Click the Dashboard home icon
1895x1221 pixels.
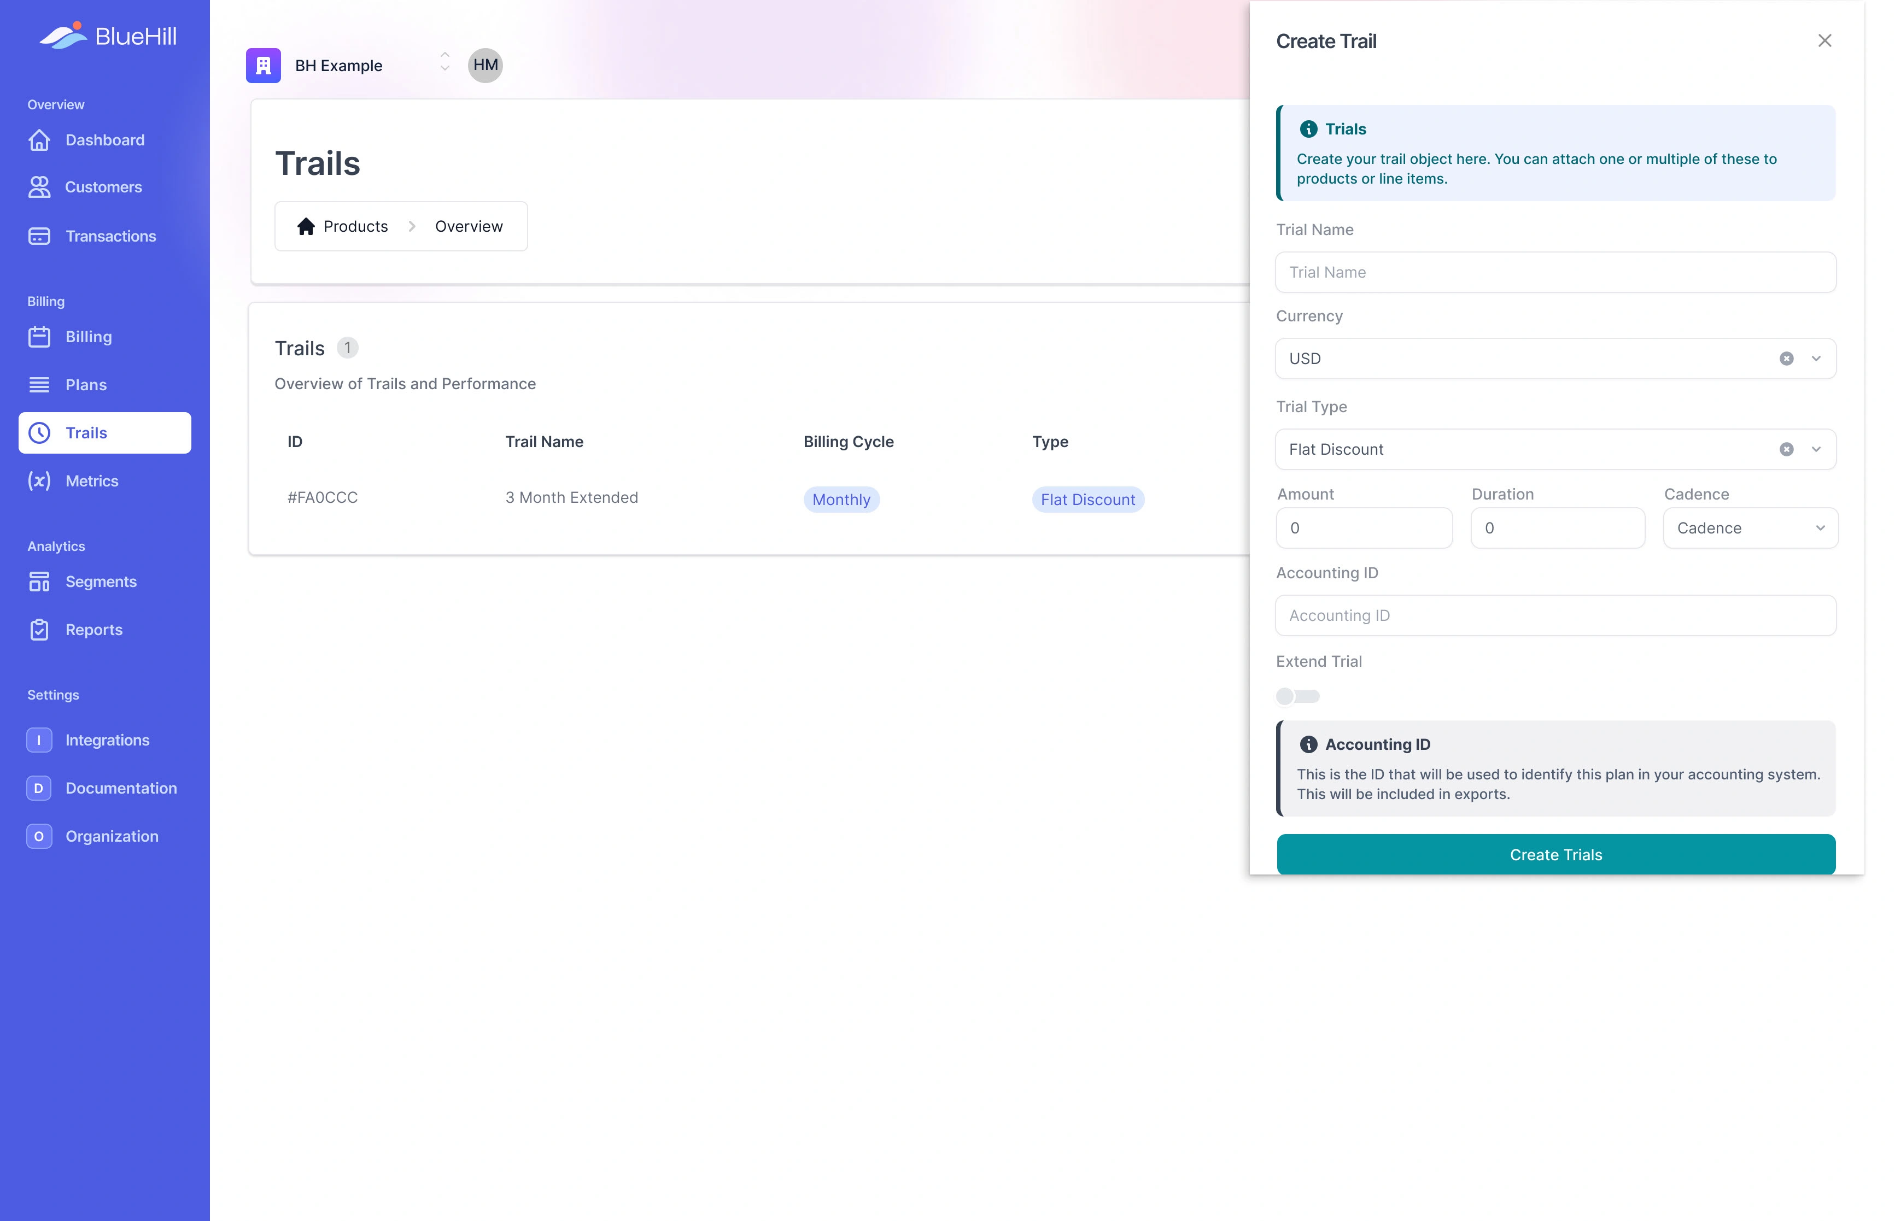(x=39, y=140)
